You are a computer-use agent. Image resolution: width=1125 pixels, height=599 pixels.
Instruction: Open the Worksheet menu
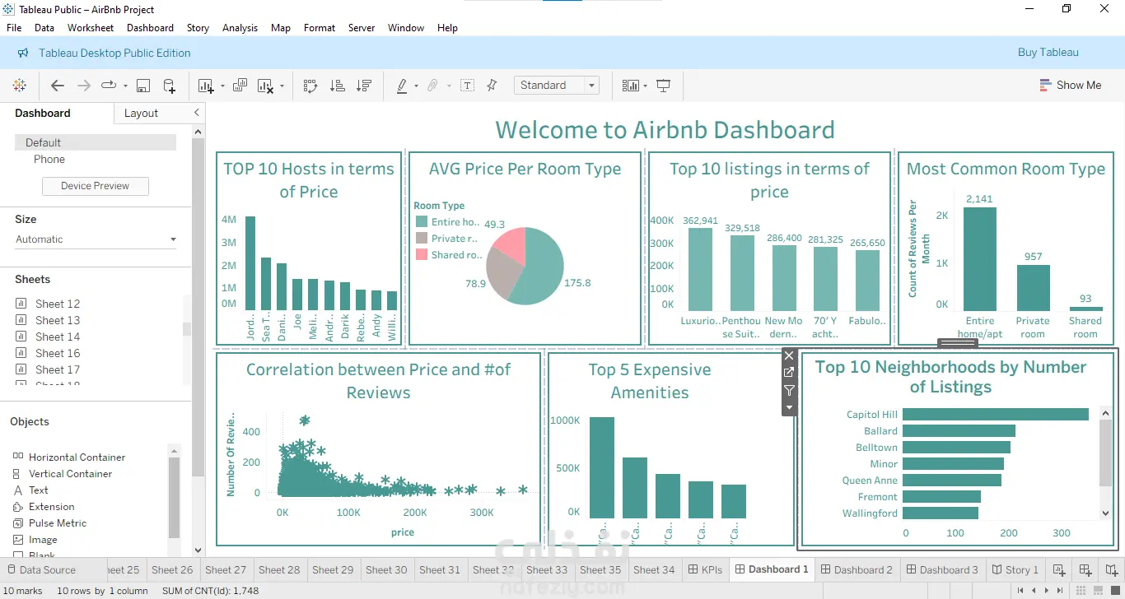click(91, 28)
